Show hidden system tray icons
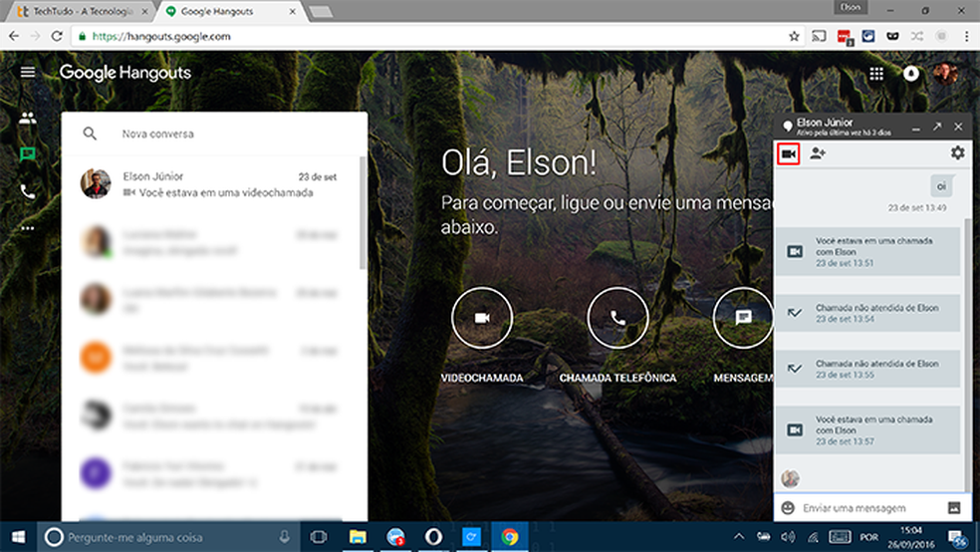Image resolution: width=980 pixels, height=552 pixels. 738,537
